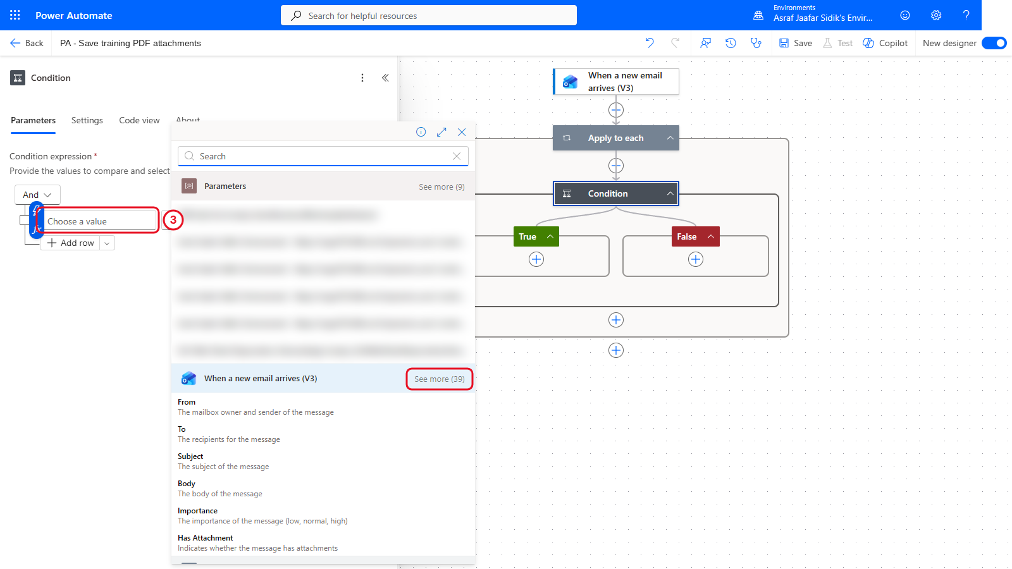This screenshot has width=1012, height=569.
Task: See more (39) email trigger fields
Action: point(440,379)
